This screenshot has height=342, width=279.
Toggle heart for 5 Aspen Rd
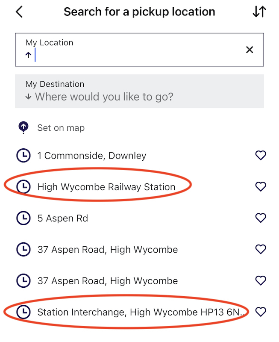261,218
